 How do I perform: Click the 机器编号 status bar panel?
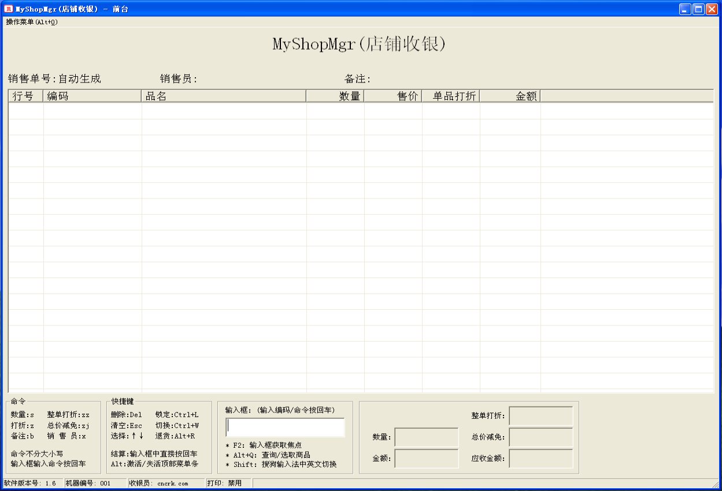pos(95,483)
